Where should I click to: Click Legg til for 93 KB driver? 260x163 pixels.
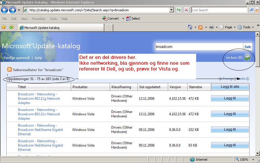click(230, 145)
